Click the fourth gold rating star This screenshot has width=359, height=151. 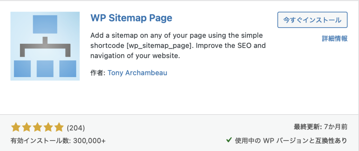point(48,127)
